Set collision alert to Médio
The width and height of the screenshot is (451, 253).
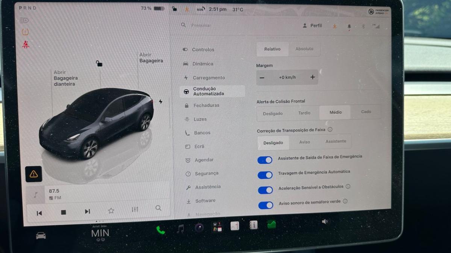(x=335, y=112)
